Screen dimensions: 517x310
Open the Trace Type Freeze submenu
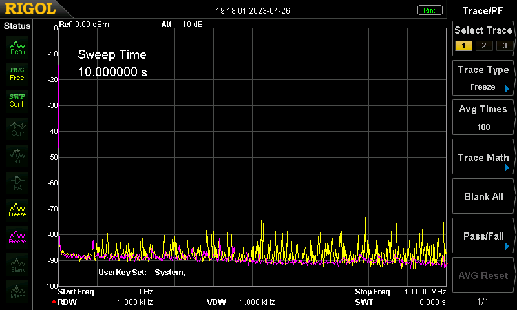click(x=483, y=78)
